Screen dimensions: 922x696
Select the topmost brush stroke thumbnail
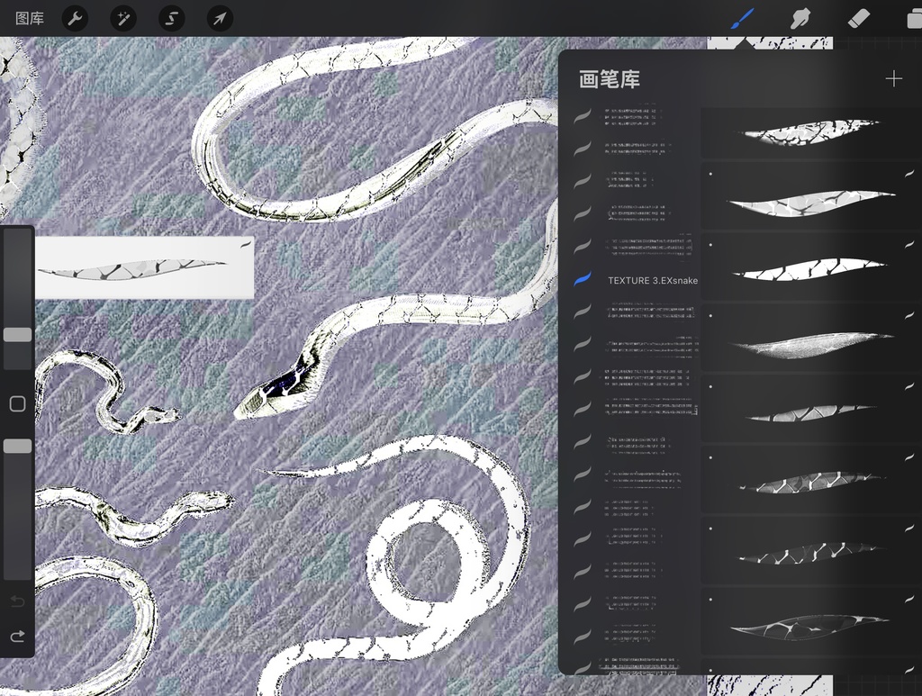[x=809, y=131]
